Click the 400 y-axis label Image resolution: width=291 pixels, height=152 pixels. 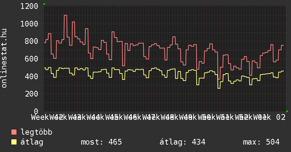(32, 76)
